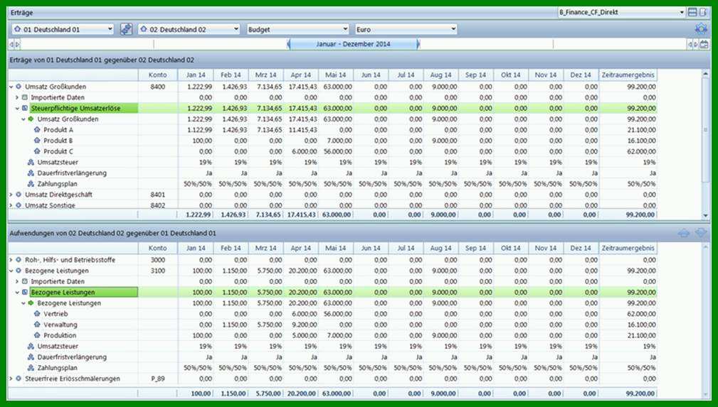Expand the Umsatz Sonstige row
The image size is (718, 407).
[11, 205]
